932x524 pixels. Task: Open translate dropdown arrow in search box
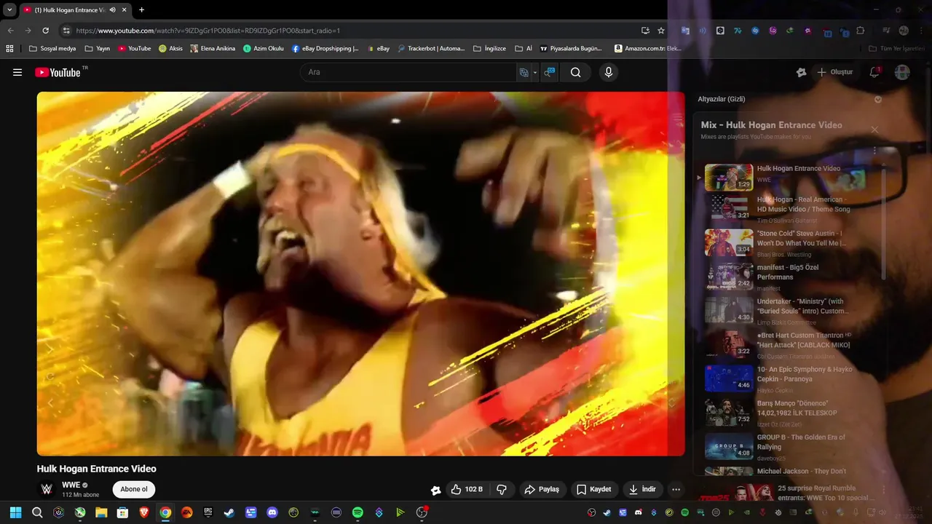534,72
